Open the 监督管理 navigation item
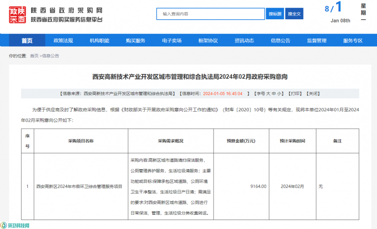Image resolution: width=377 pixels, height=229 pixels. click(317, 41)
